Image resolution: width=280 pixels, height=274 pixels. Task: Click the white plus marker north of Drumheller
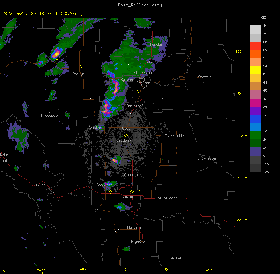(x=199, y=122)
